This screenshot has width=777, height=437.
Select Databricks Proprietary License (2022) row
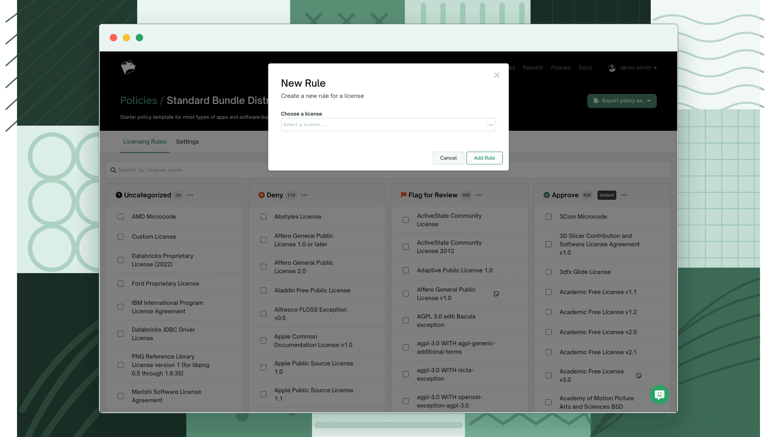click(174, 260)
